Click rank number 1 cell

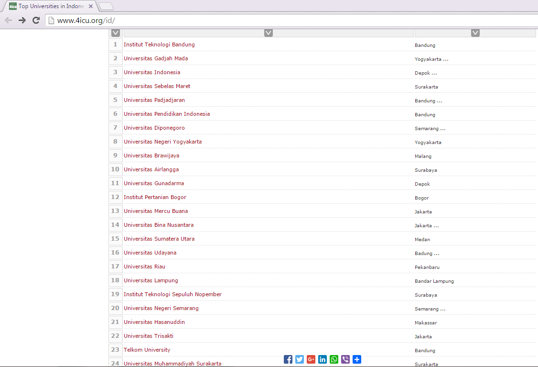coord(115,44)
